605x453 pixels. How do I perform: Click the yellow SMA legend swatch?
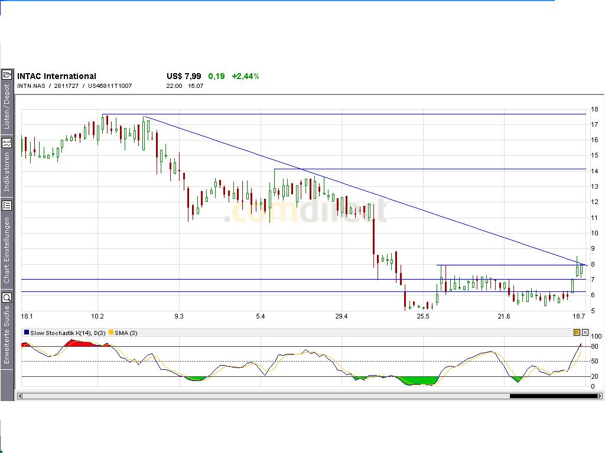111,333
